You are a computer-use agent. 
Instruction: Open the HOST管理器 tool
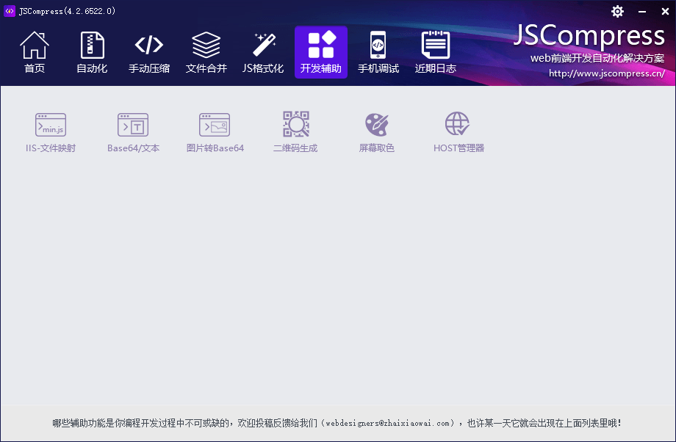click(x=459, y=132)
